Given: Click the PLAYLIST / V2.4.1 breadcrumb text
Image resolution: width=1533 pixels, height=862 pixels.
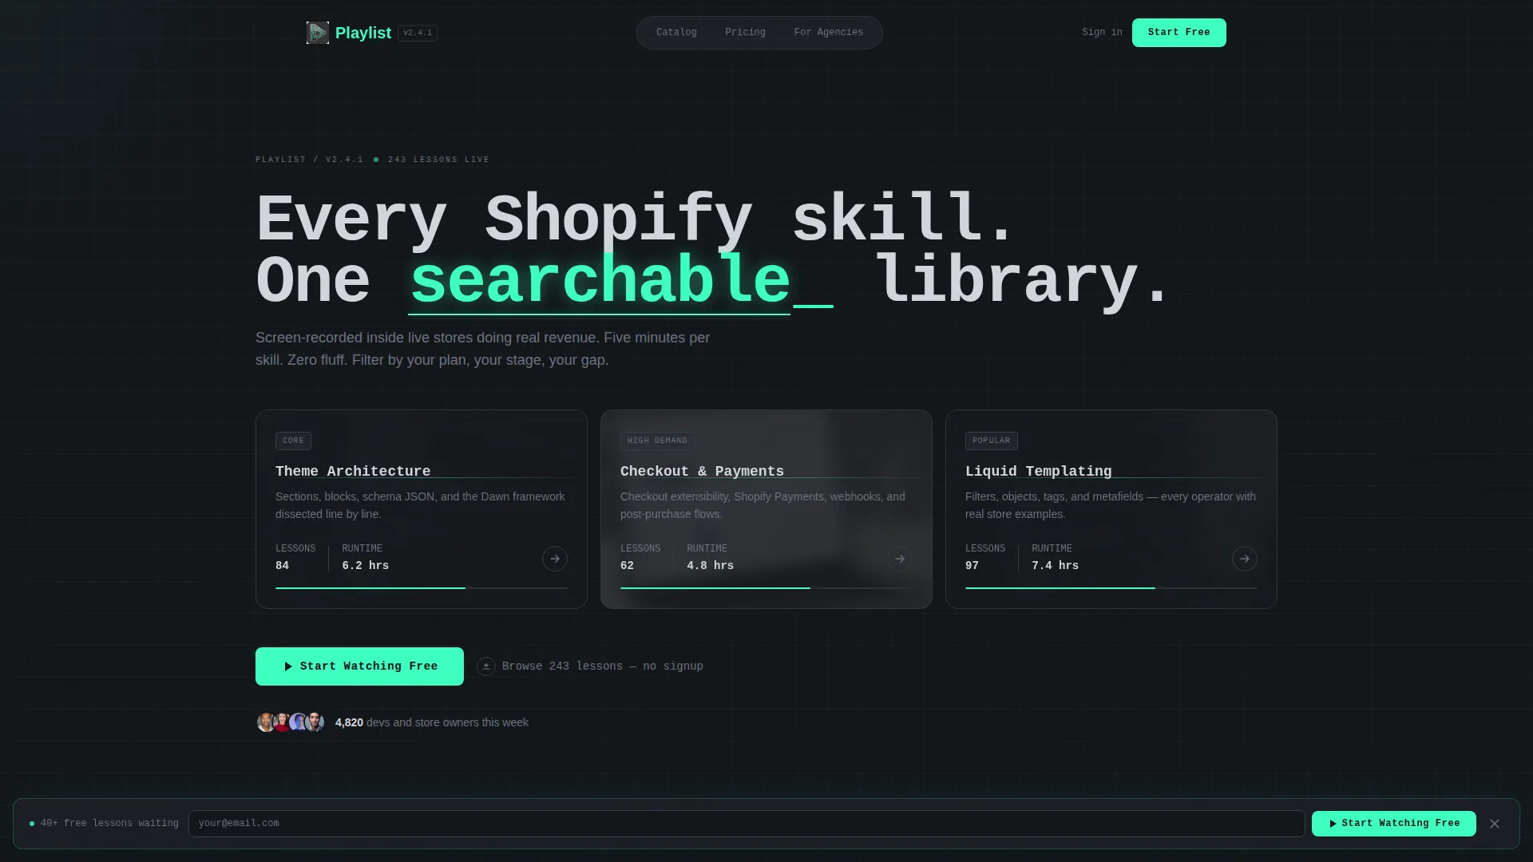Looking at the screenshot, I should point(309,160).
